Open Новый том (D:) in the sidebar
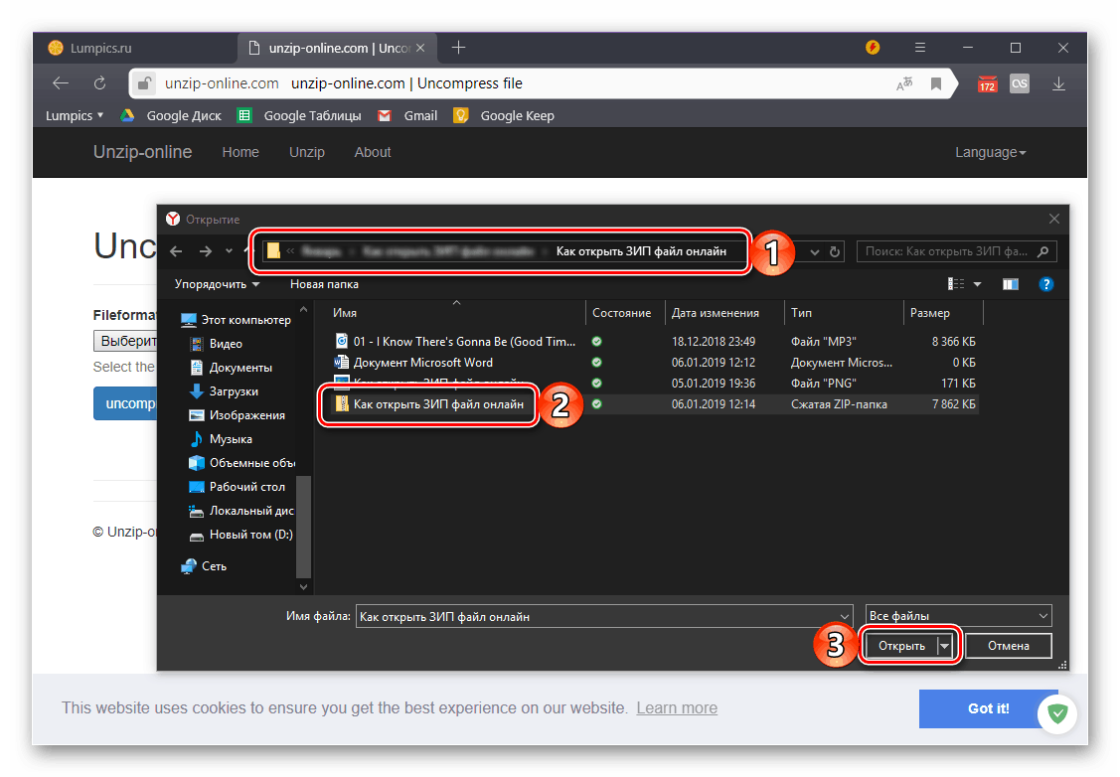The width and height of the screenshot is (1120, 777). (x=240, y=535)
